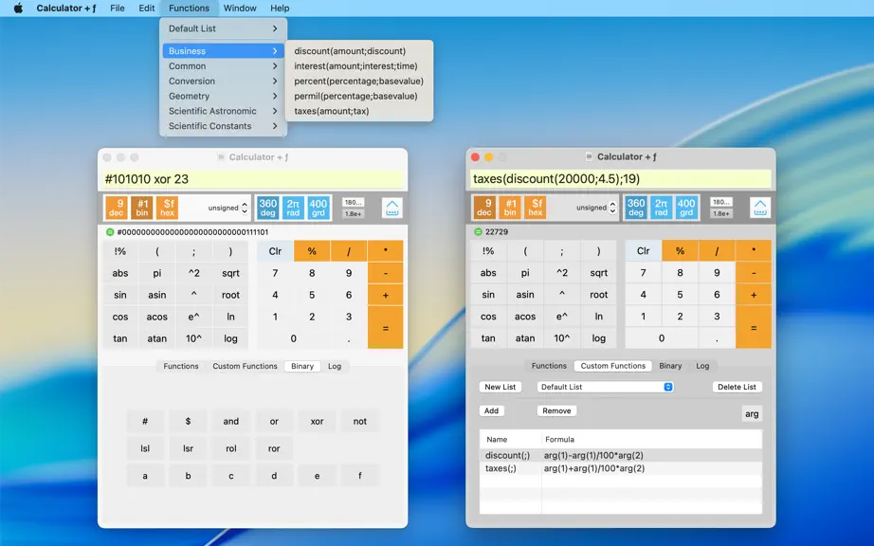The width and height of the screenshot is (874, 546).
Task: Click hex digit f button
Action: pos(359,476)
